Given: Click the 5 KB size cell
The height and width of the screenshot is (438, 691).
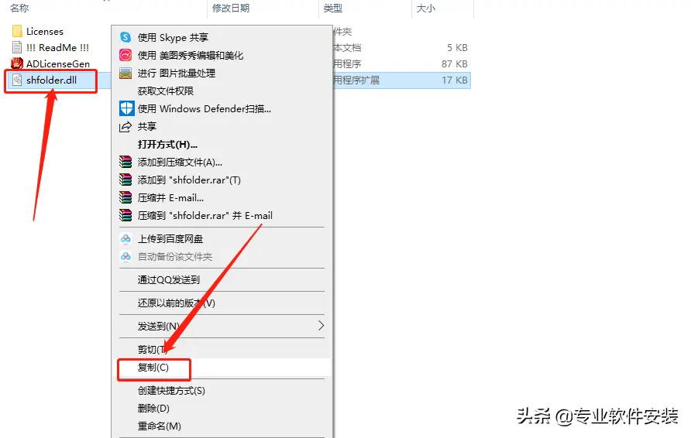Looking at the screenshot, I should click(457, 47).
